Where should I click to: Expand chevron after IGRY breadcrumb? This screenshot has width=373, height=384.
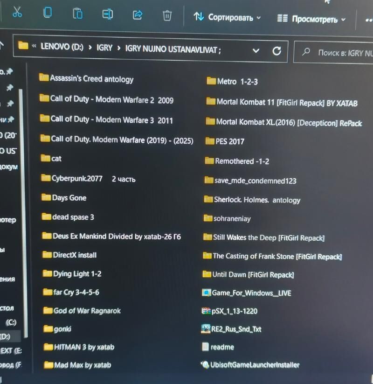pos(119,48)
